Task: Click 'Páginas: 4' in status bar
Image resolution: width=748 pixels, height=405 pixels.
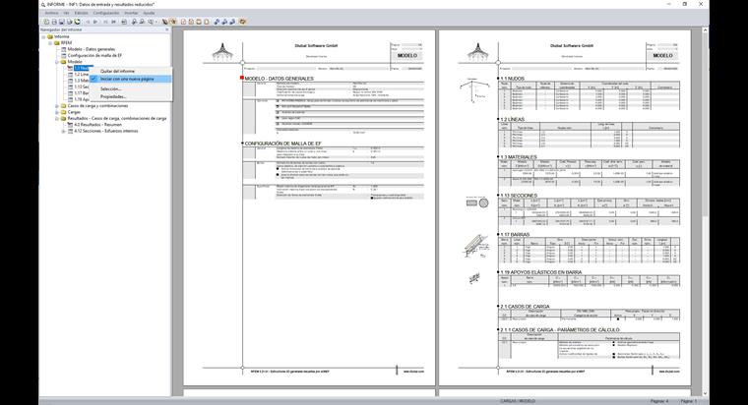Action: (x=658, y=401)
